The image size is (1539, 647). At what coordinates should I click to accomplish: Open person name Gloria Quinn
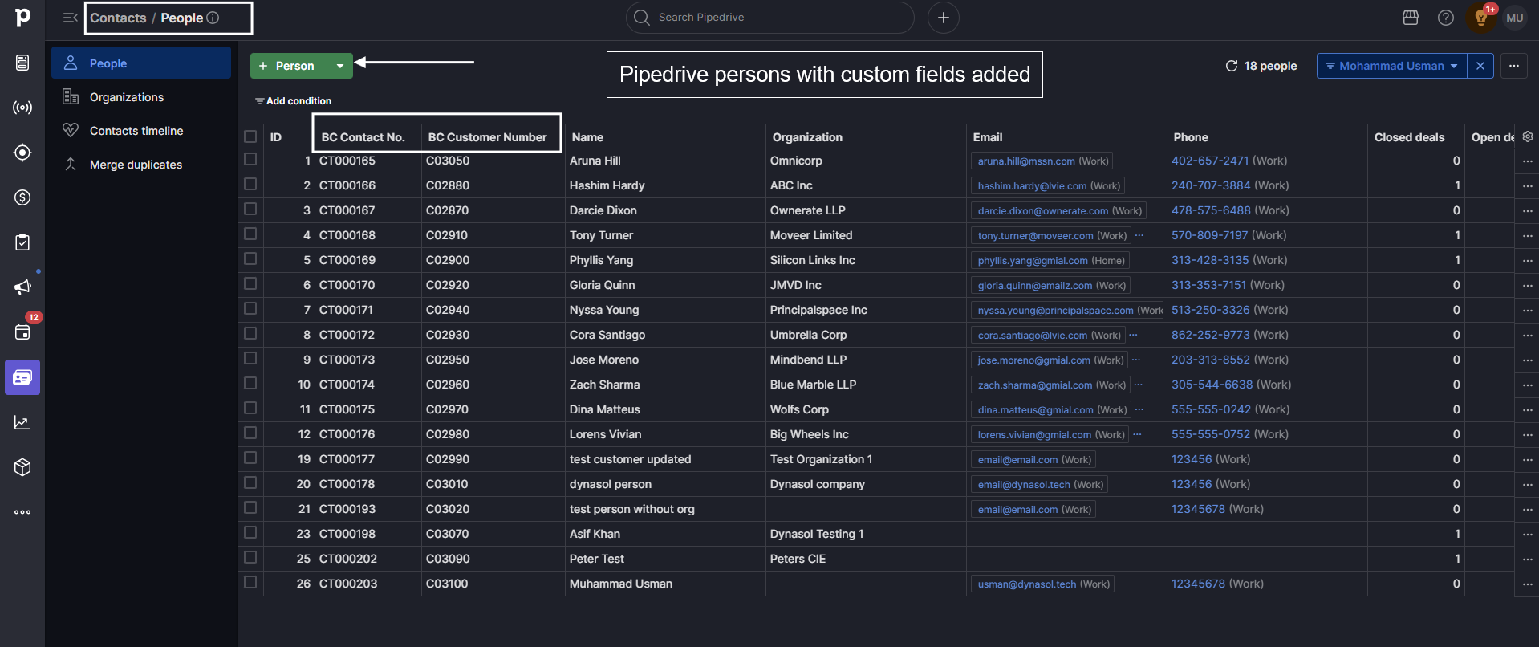[602, 285]
